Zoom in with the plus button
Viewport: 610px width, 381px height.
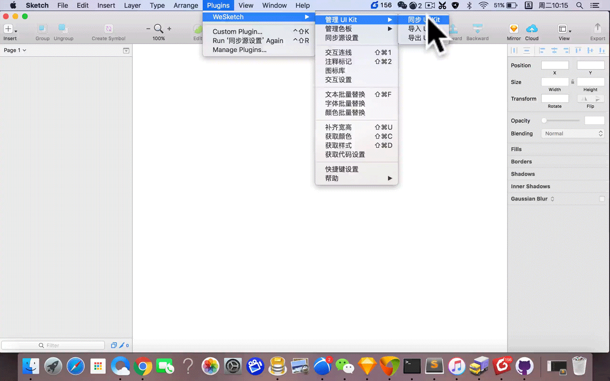pos(169,29)
